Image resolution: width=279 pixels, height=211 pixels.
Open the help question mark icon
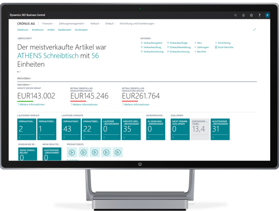[x=259, y=16]
